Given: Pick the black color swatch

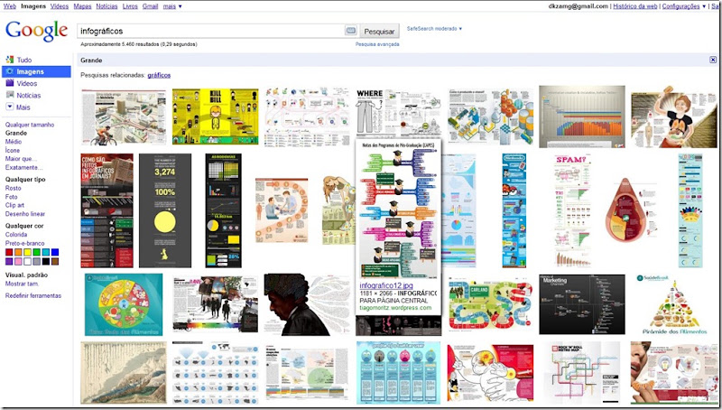Looking at the screenshot, I should [x=46, y=261].
